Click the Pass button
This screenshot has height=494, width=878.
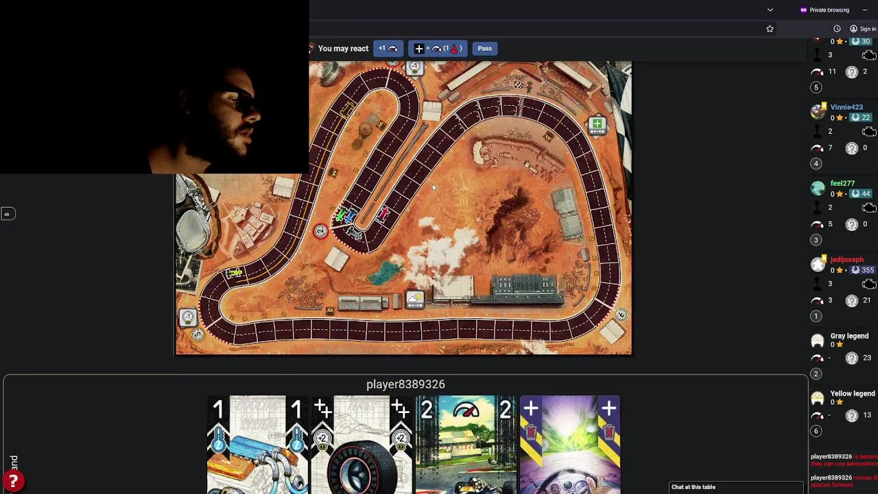click(484, 49)
